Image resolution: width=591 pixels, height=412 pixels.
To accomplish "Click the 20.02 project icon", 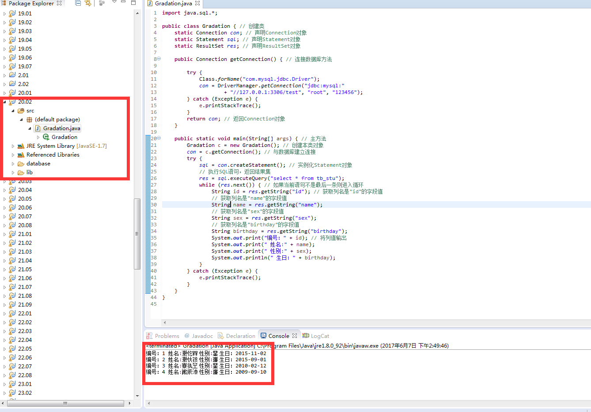I will [12, 102].
